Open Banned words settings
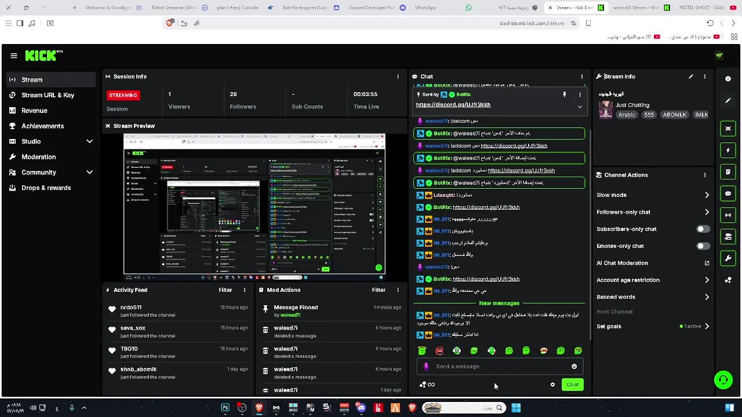The height and width of the screenshot is (417, 742). 653,297
